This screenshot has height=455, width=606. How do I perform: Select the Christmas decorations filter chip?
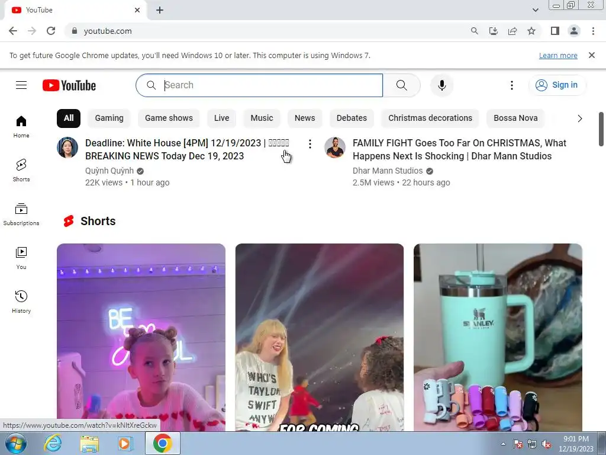pos(430,118)
